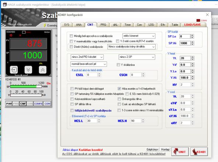The width and height of the screenshot is (218, 162).
Task: Open the relés kimenet dropdown
Action: click(139, 36)
